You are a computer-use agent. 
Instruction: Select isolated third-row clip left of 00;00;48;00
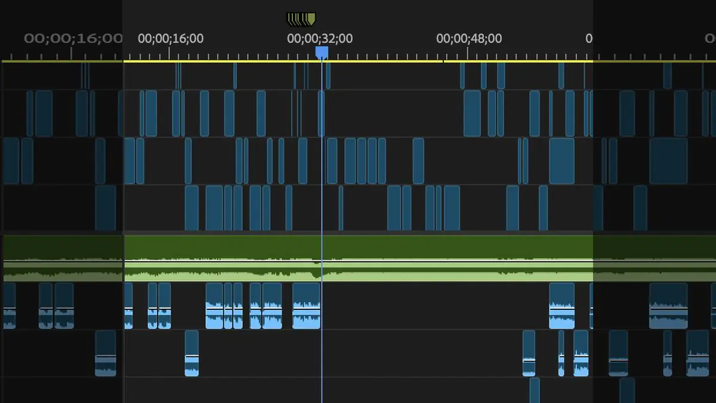(418, 161)
